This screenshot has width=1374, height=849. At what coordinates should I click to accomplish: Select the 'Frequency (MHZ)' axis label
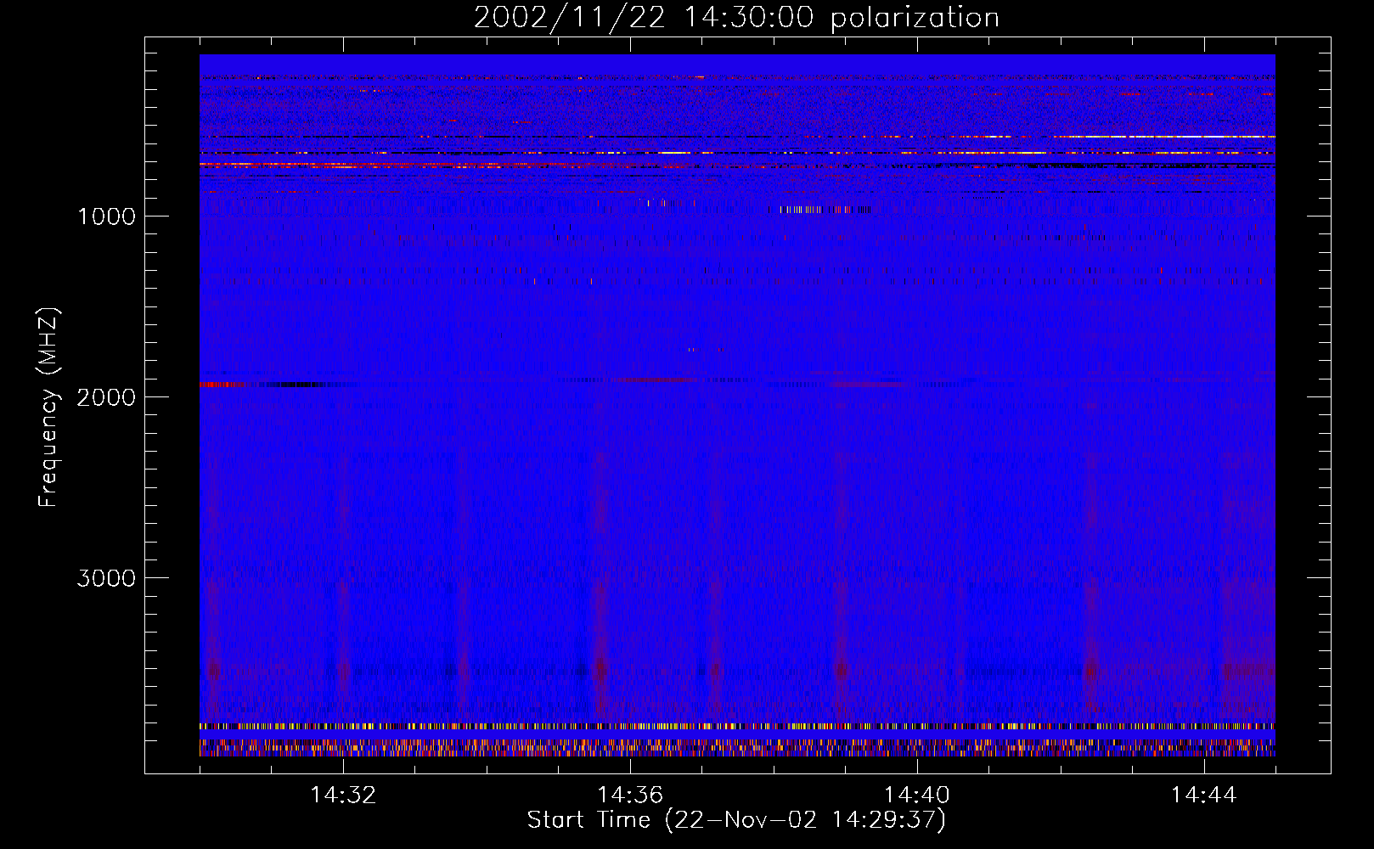(x=48, y=408)
